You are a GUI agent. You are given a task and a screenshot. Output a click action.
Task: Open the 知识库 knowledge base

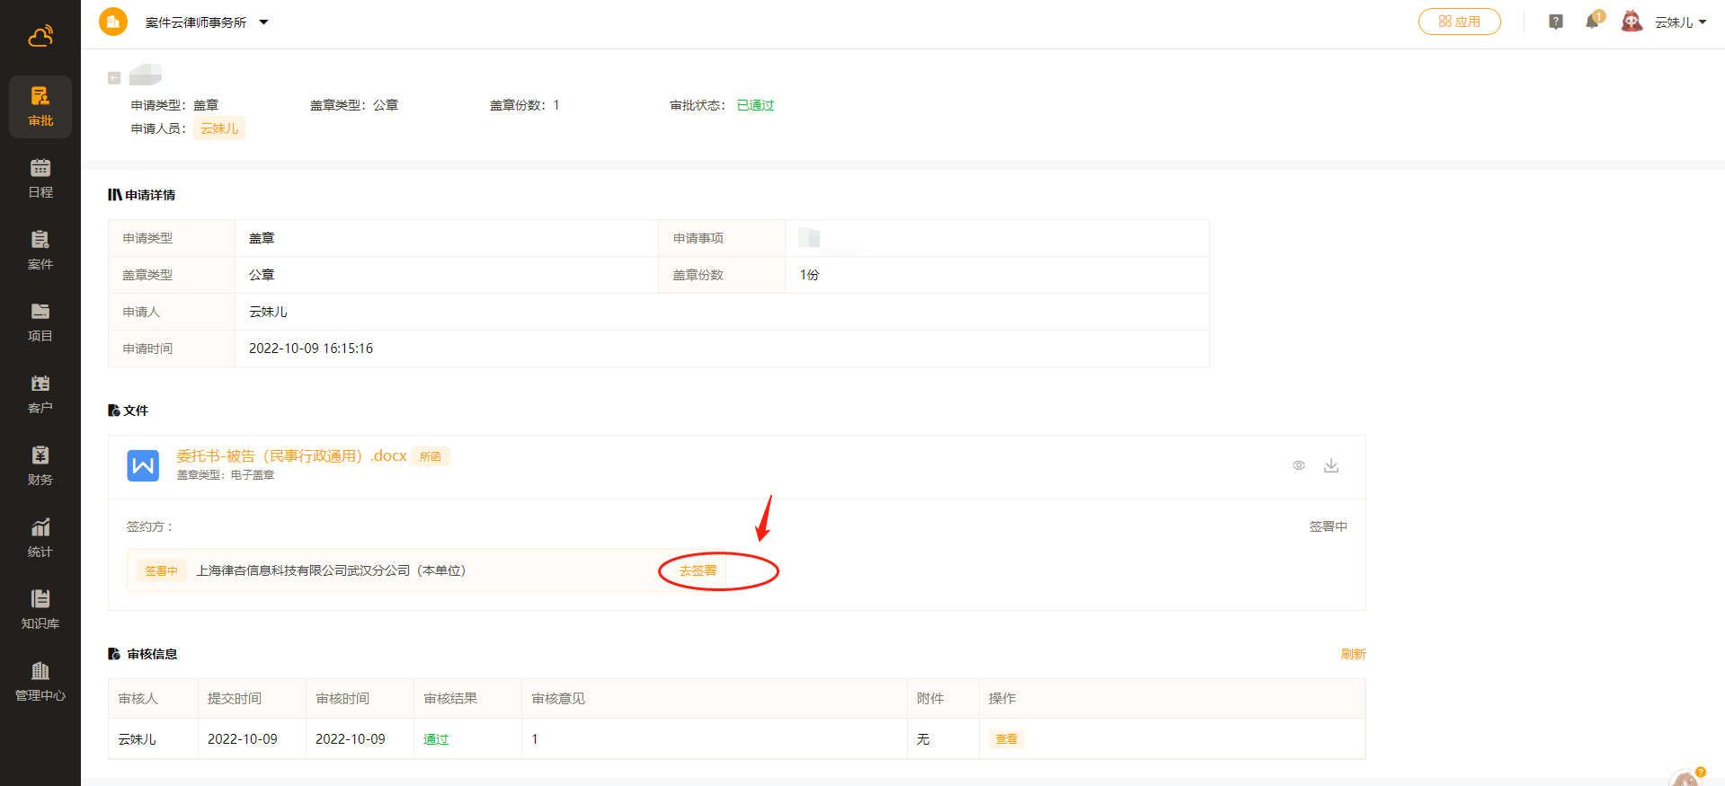(x=40, y=610)
